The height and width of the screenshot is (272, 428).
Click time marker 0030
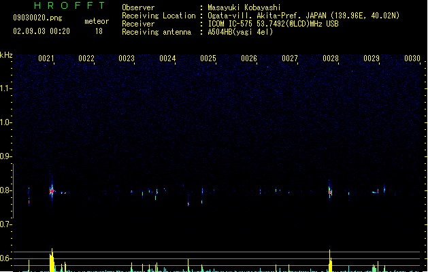tap(412, 58)
